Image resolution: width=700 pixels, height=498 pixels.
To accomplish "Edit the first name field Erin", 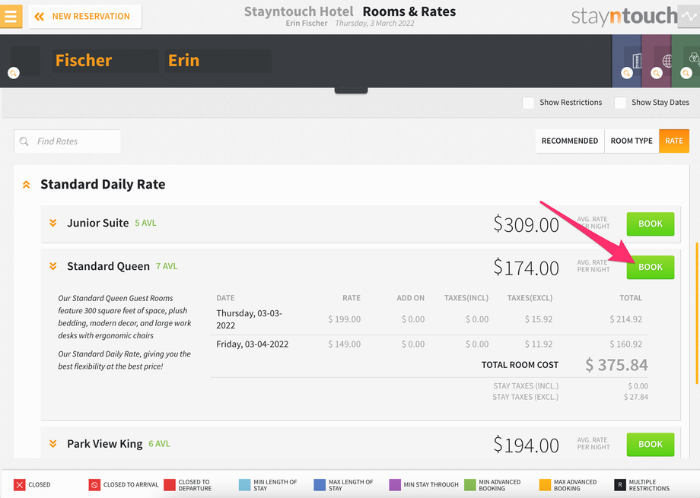I will point(218,61).
